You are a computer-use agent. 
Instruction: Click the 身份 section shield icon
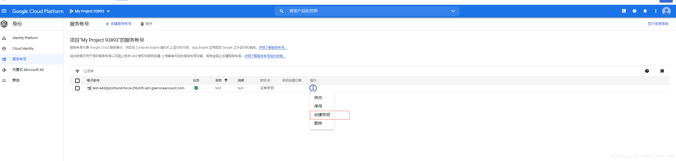click(x=4, y=24)
